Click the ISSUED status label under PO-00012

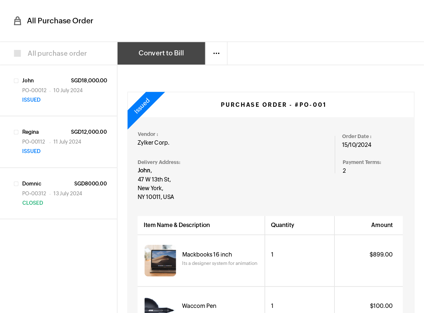(x=31, y=99)
